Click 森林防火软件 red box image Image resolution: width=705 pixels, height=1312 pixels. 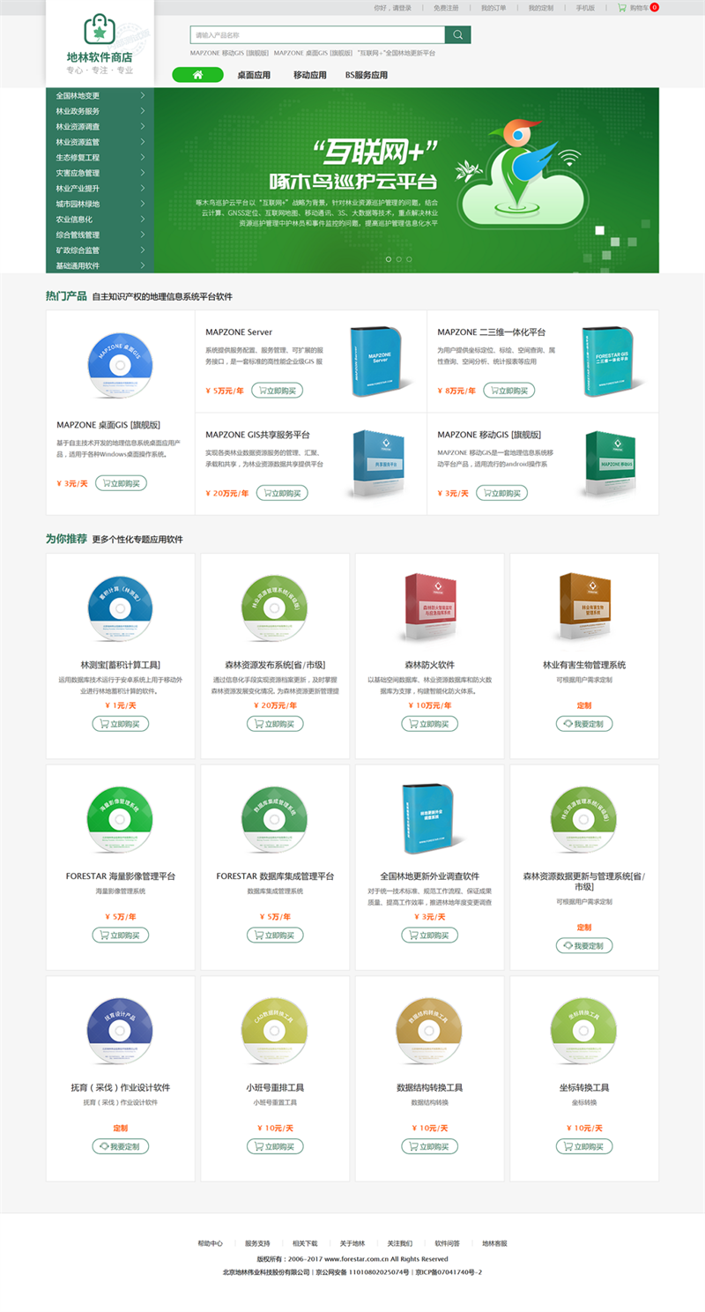pos(430,607)
